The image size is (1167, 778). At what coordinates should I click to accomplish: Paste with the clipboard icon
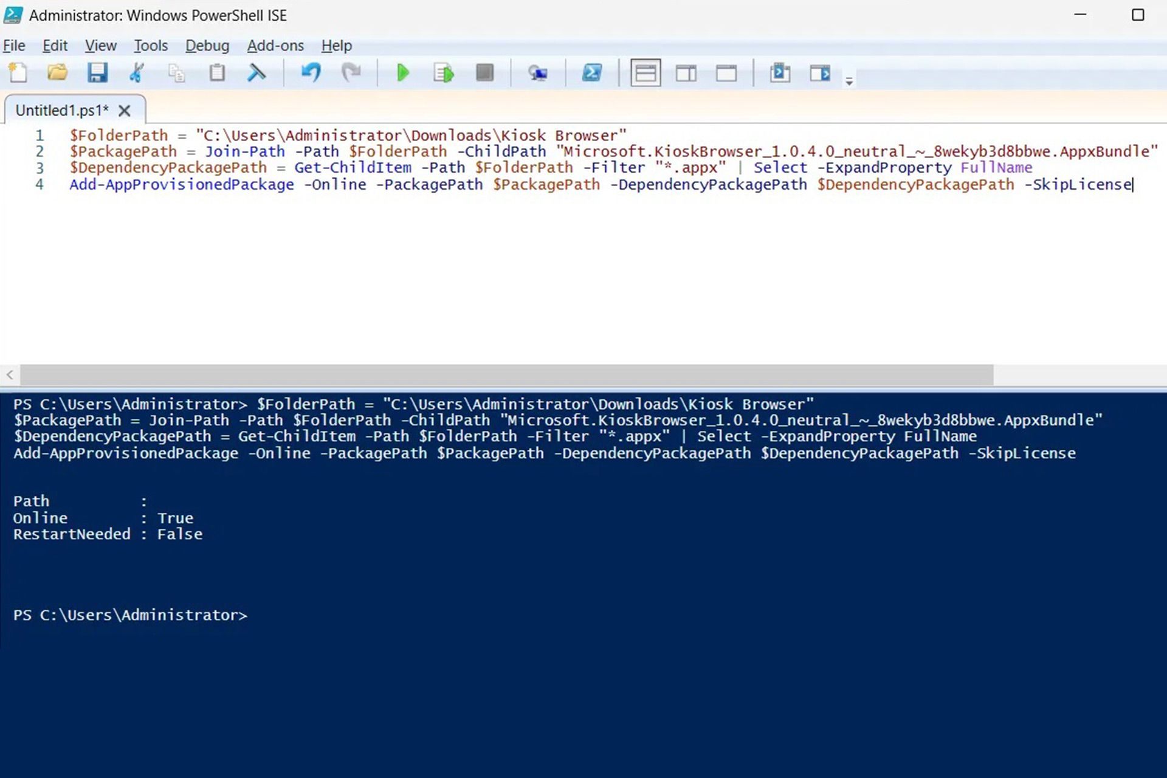pos(217,73)
